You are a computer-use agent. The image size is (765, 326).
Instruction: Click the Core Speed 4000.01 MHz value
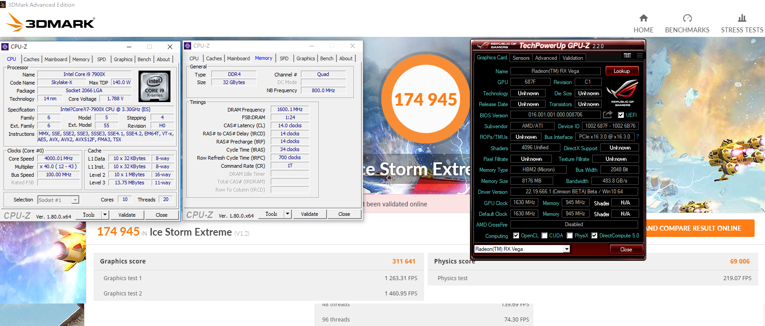pyautogui.click(x=58, y=158)
